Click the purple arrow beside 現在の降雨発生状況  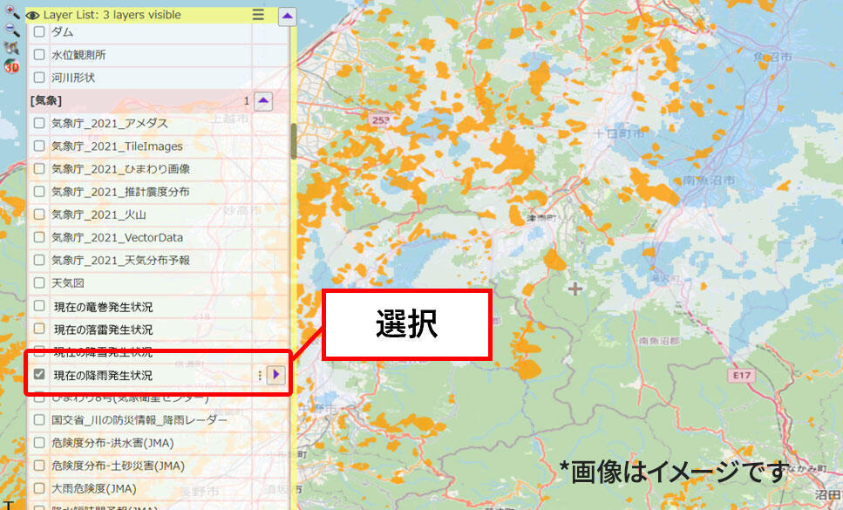(x=276, y=375)
